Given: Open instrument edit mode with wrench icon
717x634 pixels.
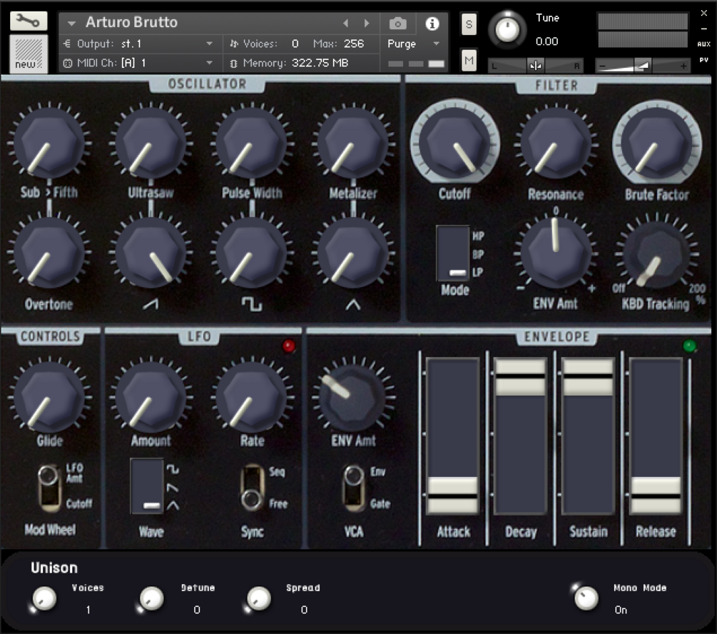Looking at the screenshot, I should 29,21.
